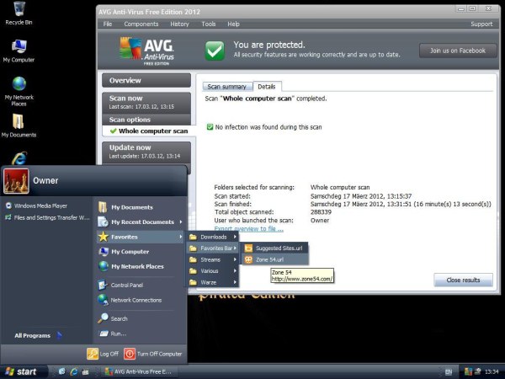Open AVG Help menu

233,24
